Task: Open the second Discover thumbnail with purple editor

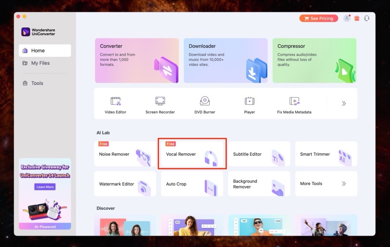Action: click(192, 226)
